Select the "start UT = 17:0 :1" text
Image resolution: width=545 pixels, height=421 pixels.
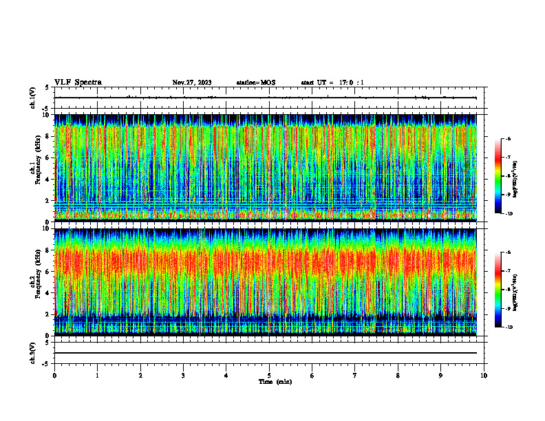coord(332,83)
